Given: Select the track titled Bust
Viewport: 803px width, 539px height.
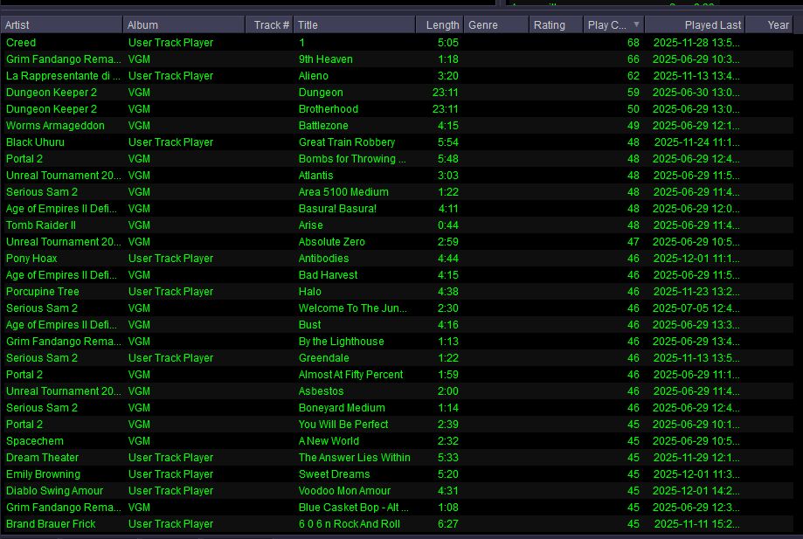Looking at the screenshot, I should click(x=397, y=324).
